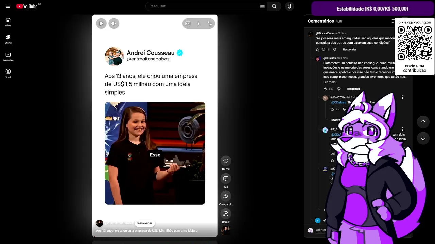Image resolution: width=435 pixels, height=244 pixels.
Task: Toggle closed captions on the Short
Action: point(188,23)
